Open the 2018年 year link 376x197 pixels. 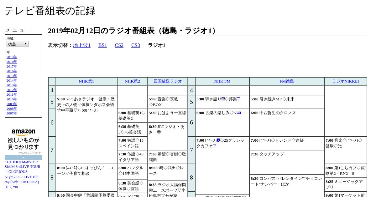(x=12, y=62)
